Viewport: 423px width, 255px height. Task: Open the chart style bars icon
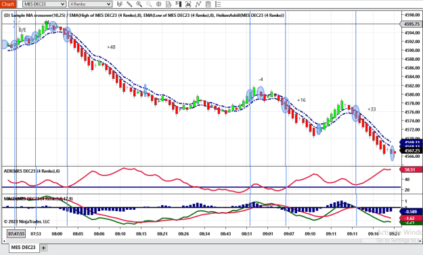[120, 4]
